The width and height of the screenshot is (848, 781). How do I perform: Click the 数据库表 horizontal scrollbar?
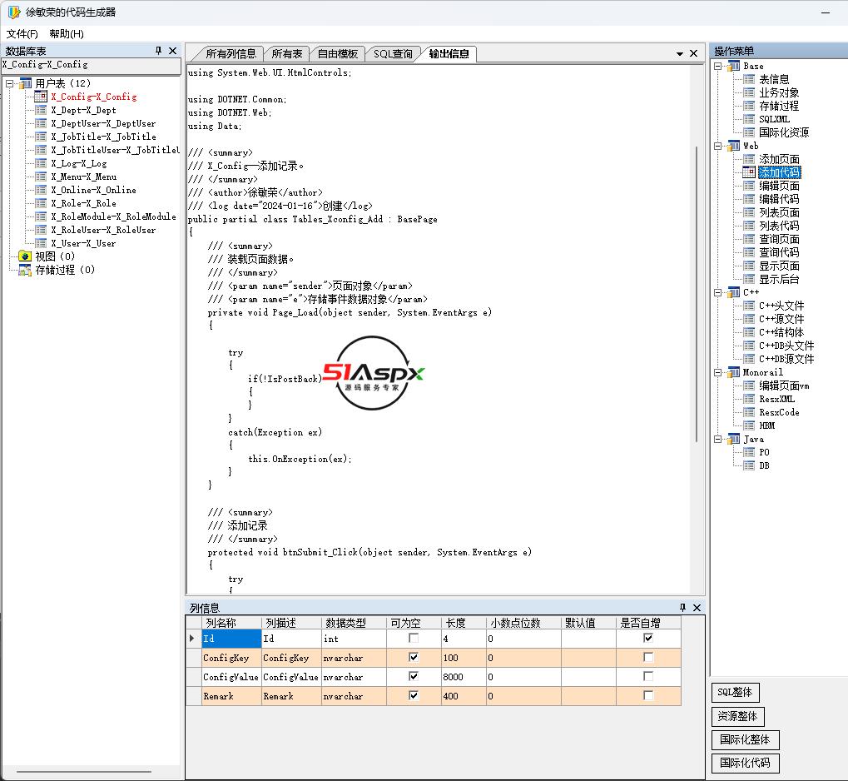(84, 772)
